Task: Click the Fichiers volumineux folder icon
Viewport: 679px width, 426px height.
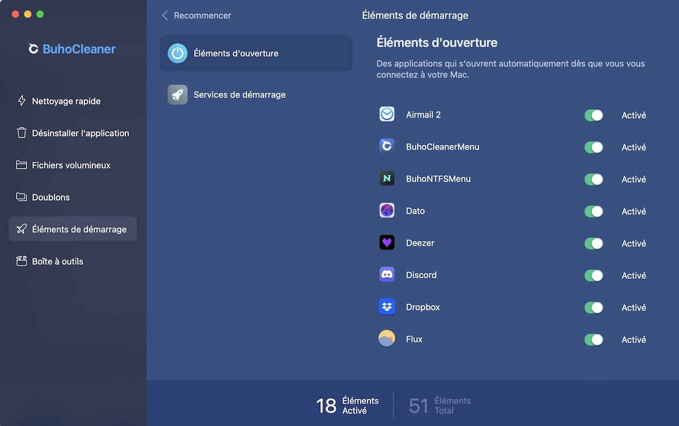Action: click(x=22, y=165)
